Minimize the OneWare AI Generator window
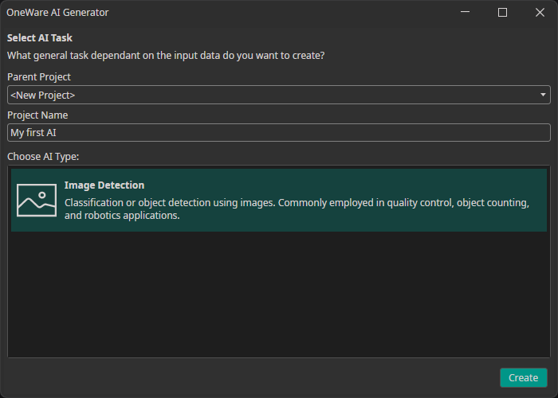The height and width of the screenshot is (398, 558). tap(466, 13)
